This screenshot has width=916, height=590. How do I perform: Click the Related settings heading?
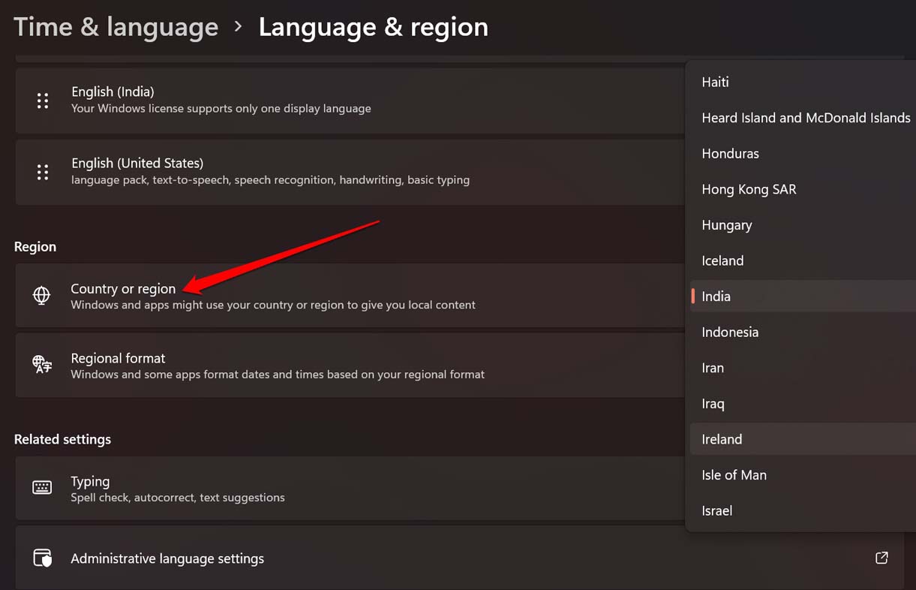click(62, 439)
